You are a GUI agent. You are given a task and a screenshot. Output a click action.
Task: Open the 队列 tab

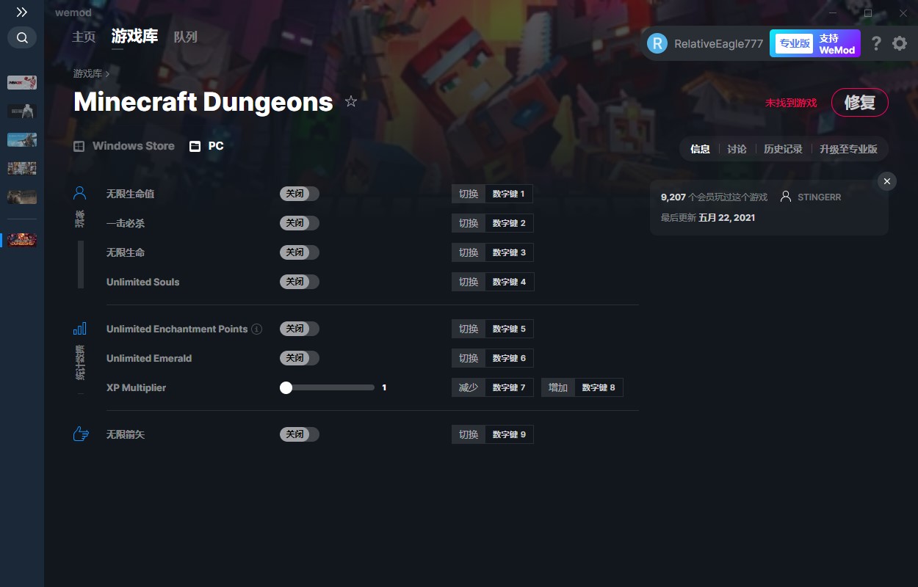[x=185, y=37]
